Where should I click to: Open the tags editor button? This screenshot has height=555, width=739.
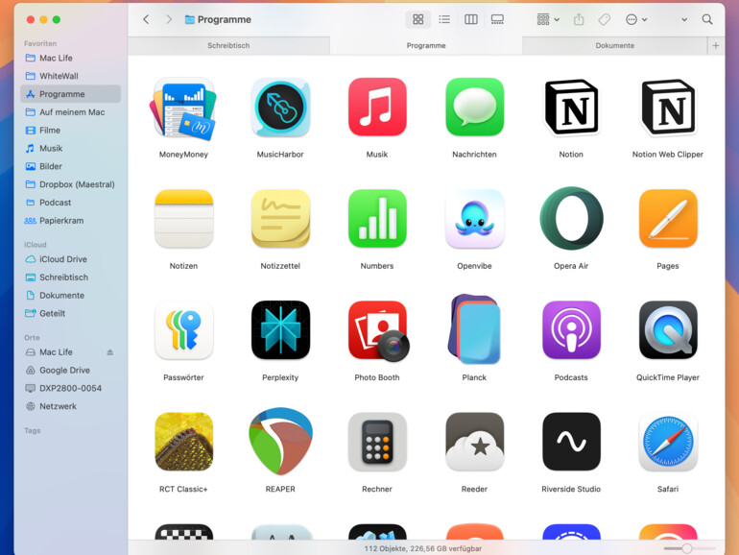point(605,19)
